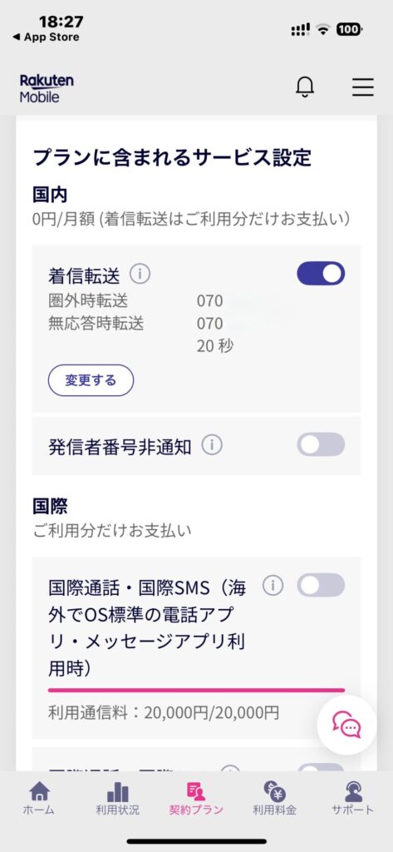This screenshot has width=393, height=852.
Task: Select the 契約プラン tab
Action: [x=196, y=798]
